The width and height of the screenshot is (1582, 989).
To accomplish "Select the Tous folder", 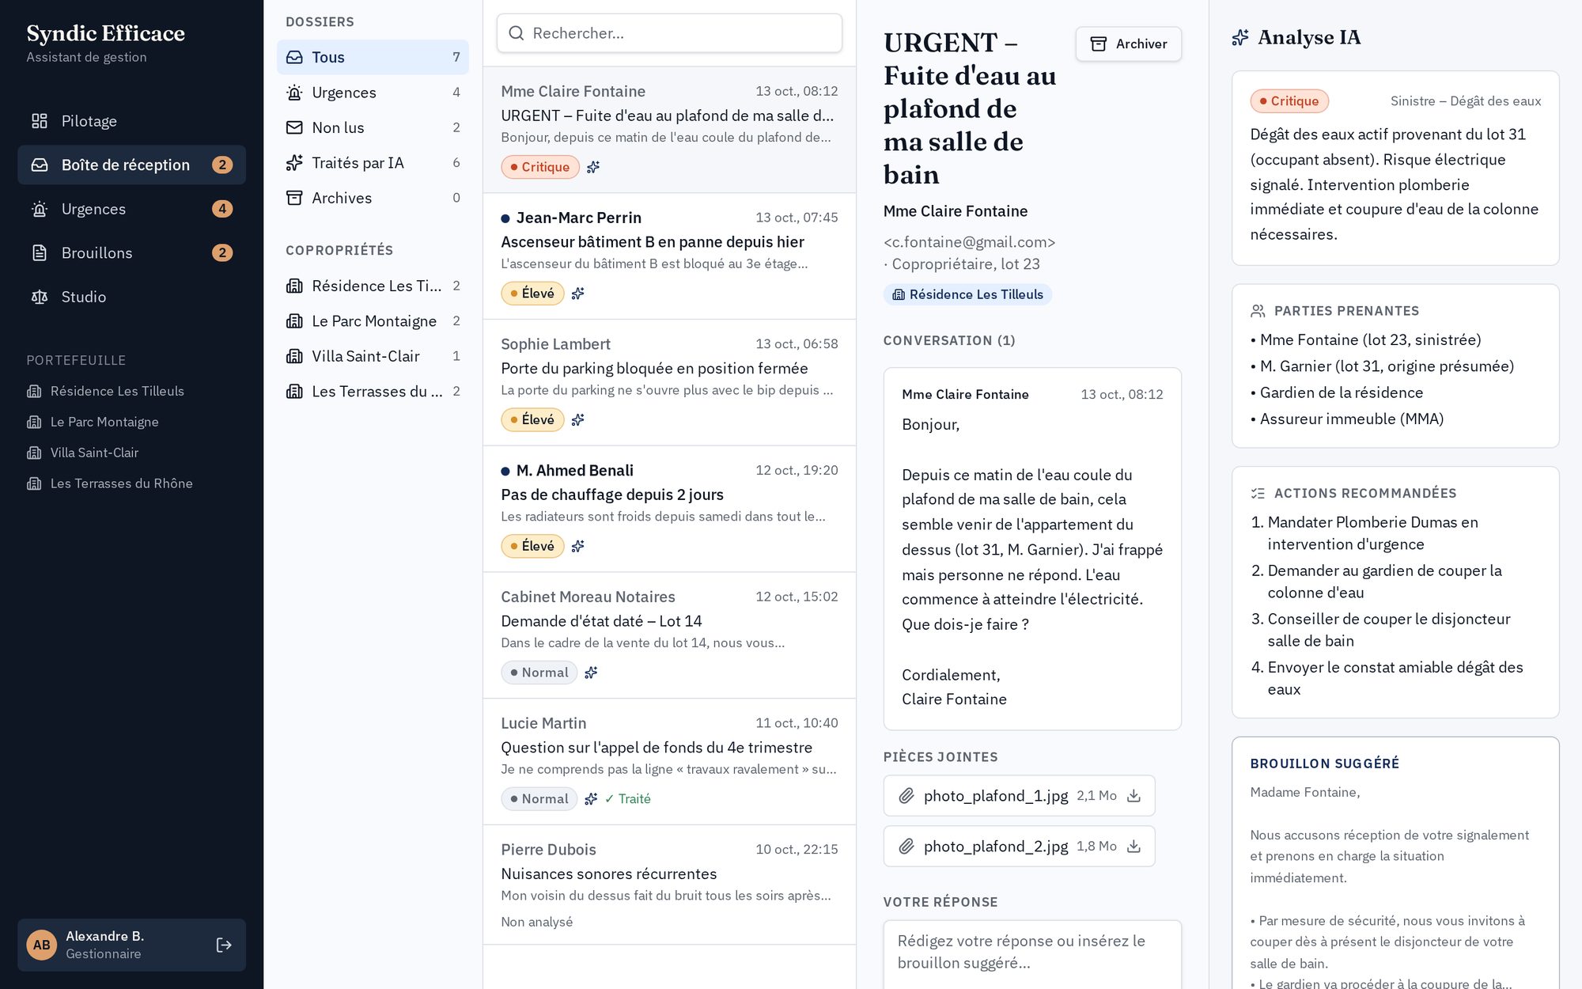I will pyautogui.click(x=373, y=57).
